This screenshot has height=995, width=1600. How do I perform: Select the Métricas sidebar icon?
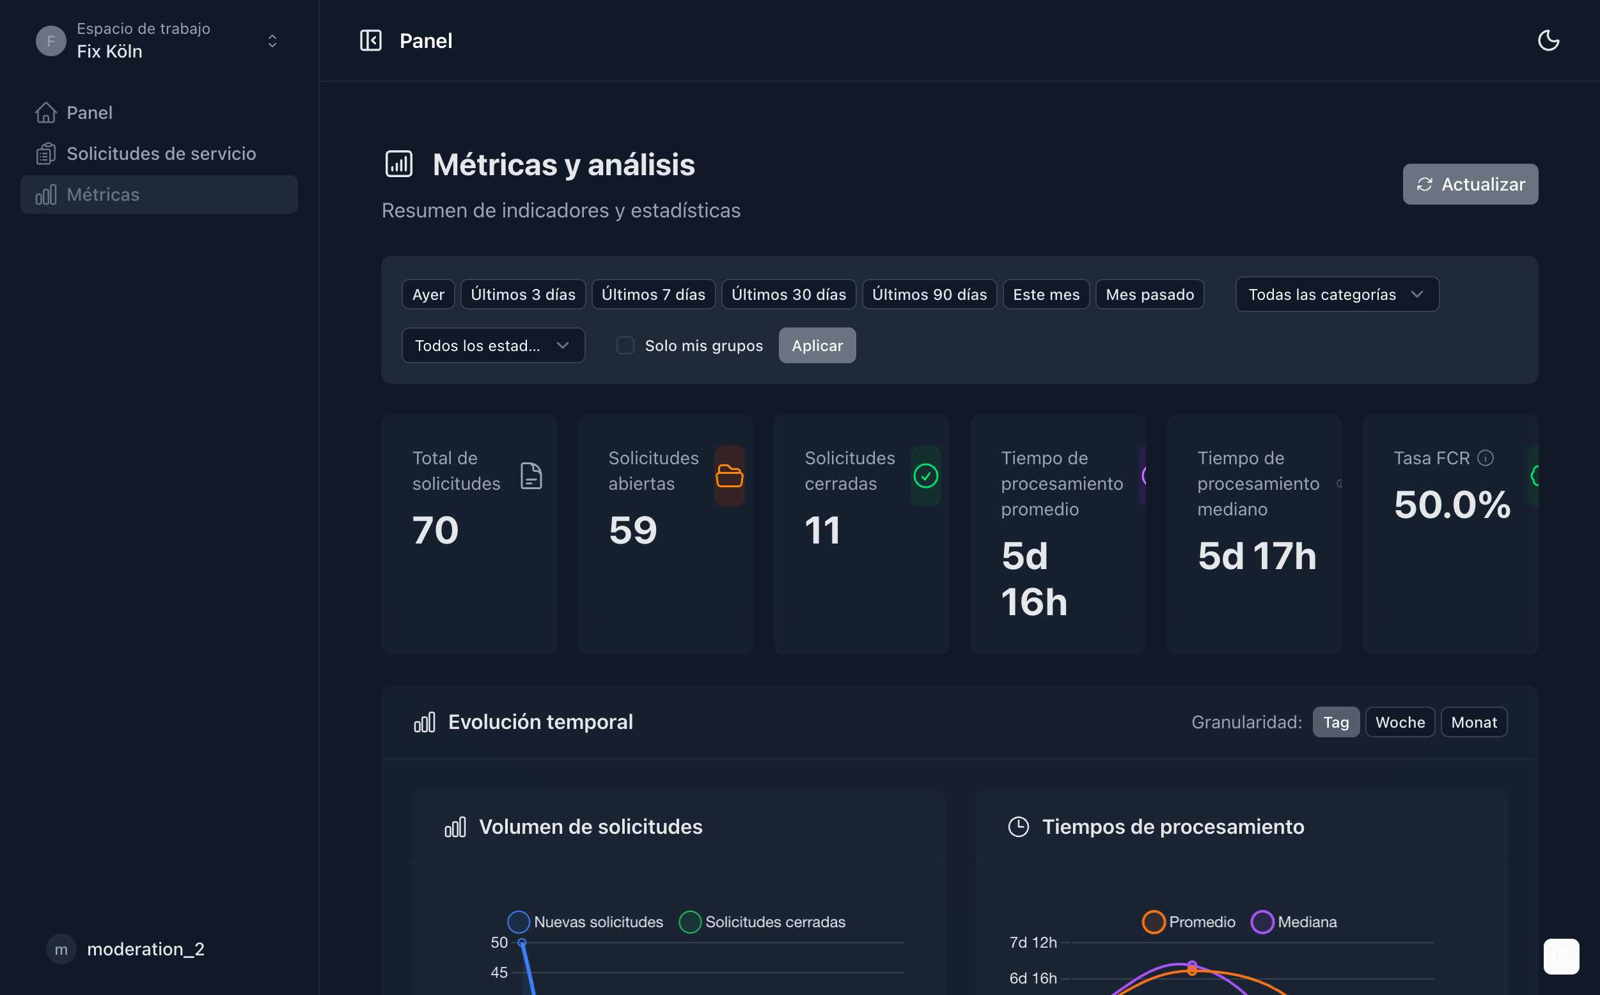[x=45, y=194]
